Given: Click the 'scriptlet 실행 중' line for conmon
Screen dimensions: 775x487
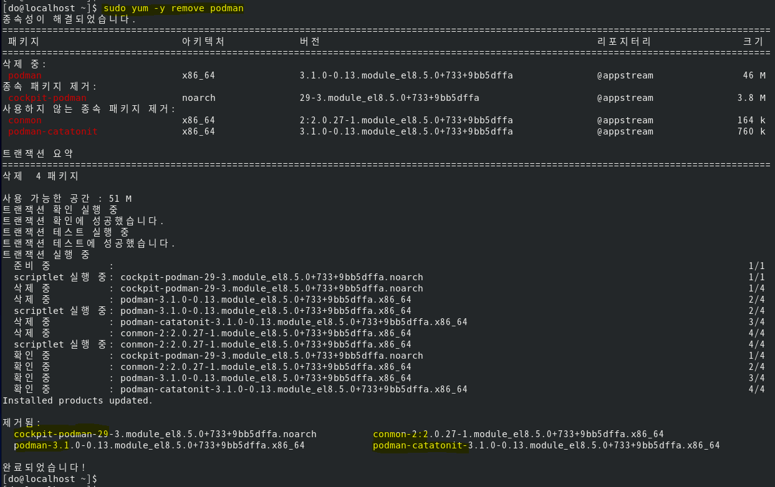Looking at the screenshot, I should coord(389,344).
